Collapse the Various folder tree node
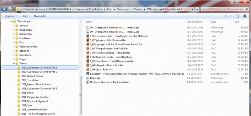This screenshot has height=116, width=251. coord(14,63)
